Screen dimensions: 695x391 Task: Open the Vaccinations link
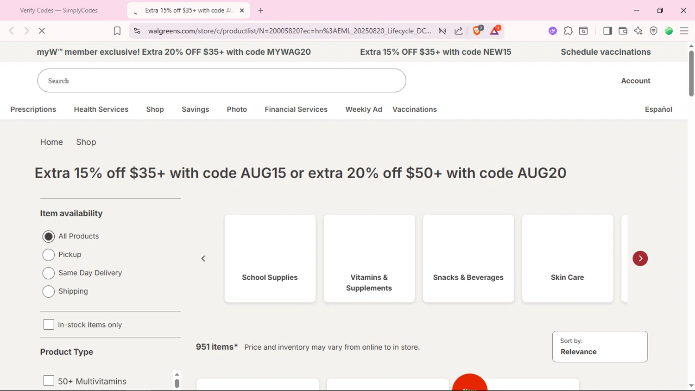click(x=415, y=109)
